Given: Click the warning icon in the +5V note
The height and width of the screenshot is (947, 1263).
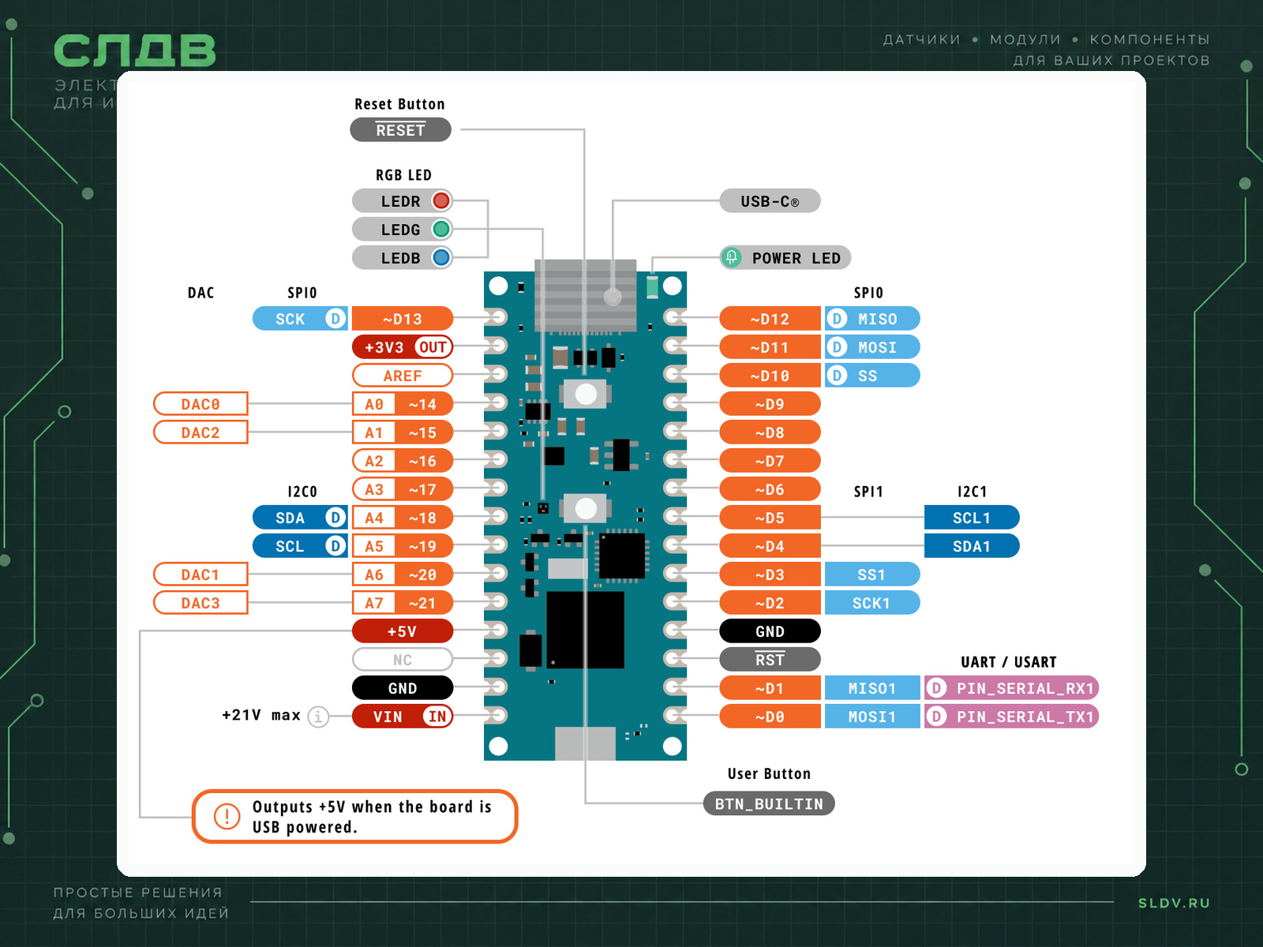Looking at the screenshot, I should 227,816.
